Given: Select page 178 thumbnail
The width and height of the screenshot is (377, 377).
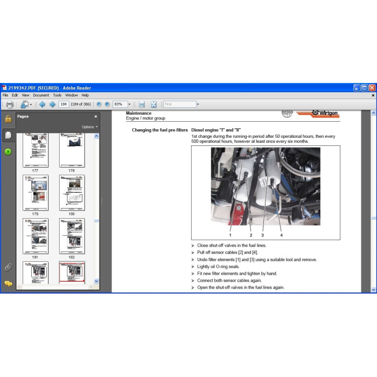Looking at the screenshot, I should (72, 150).
